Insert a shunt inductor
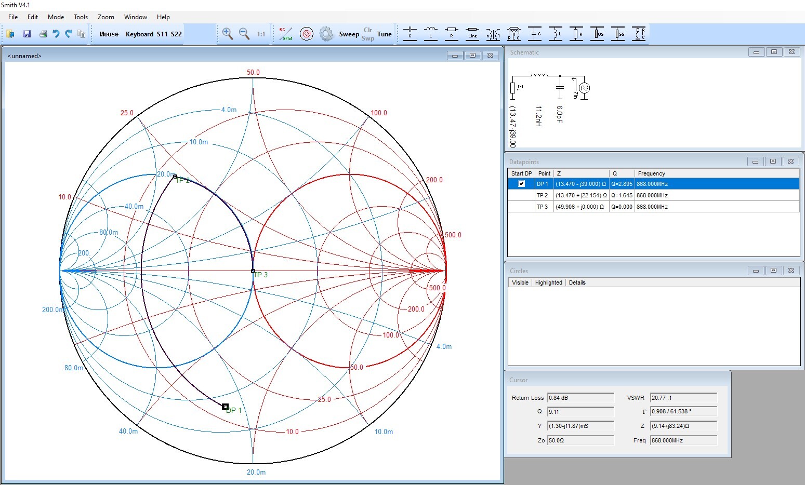 point(556,34)
